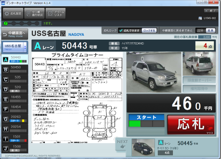Switch to lane B vehicle 50450
The image size is (221, 159).
15,69
